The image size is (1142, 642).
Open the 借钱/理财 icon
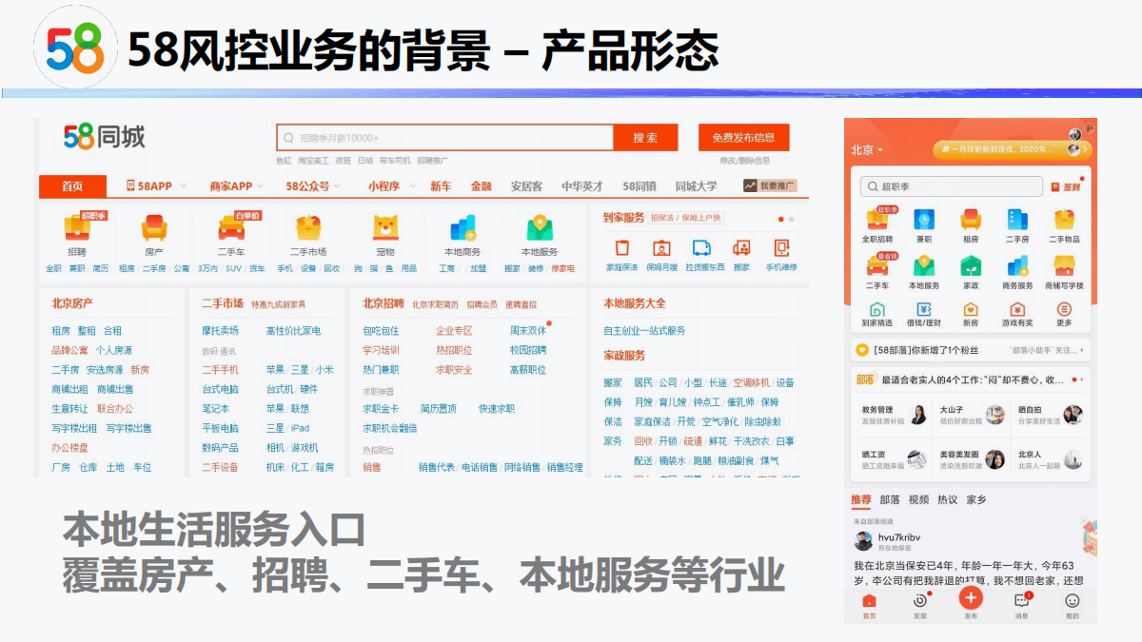click(x=923, y=309)
